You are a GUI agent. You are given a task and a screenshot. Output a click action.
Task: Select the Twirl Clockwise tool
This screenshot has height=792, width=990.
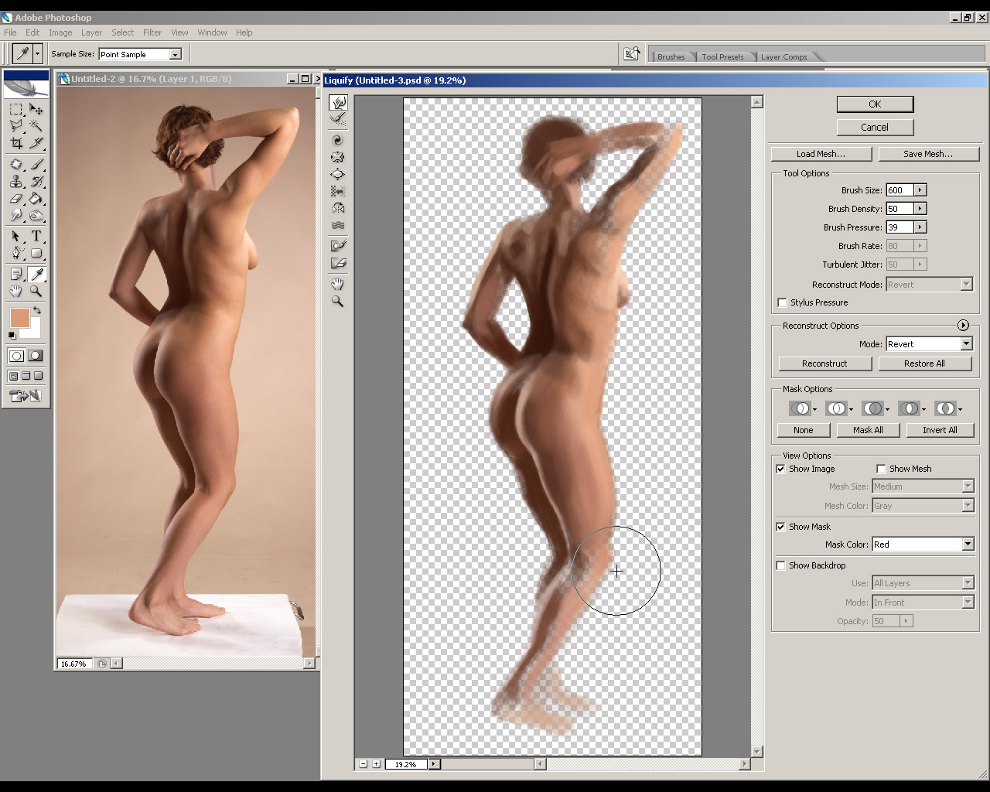[x=338, y=140]
